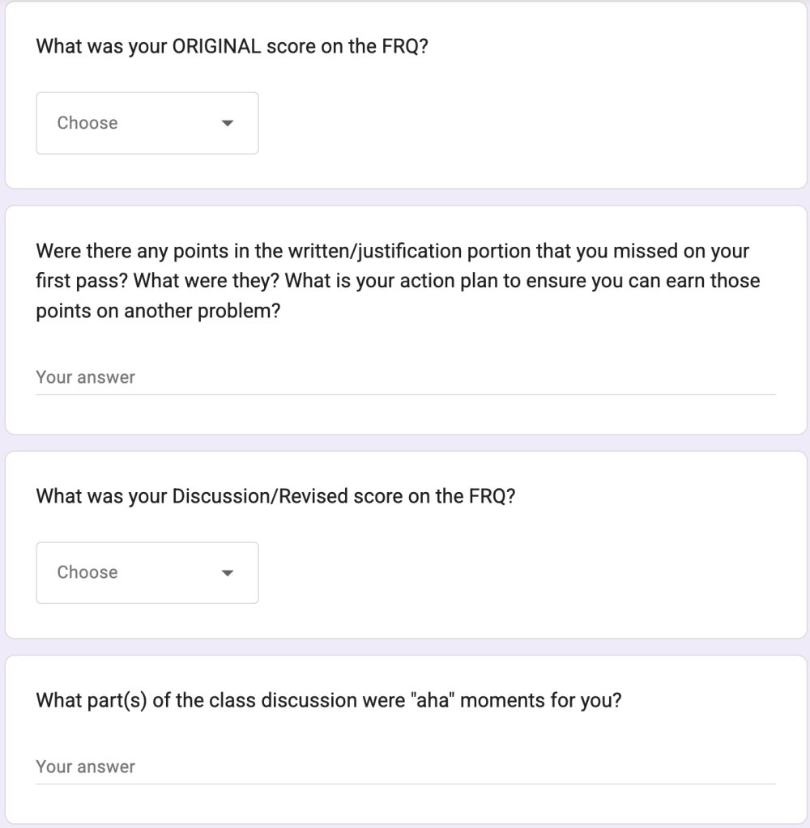Click the word "Discussion/Revised" in the third question

tap(260, 496)
